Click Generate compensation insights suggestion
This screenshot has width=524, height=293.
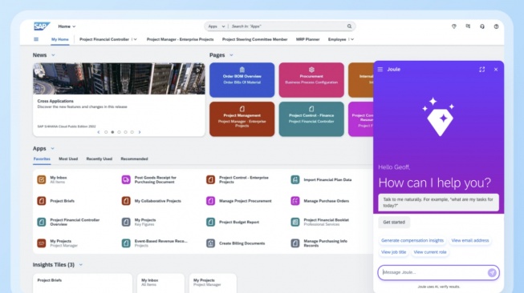coord(412,241)
